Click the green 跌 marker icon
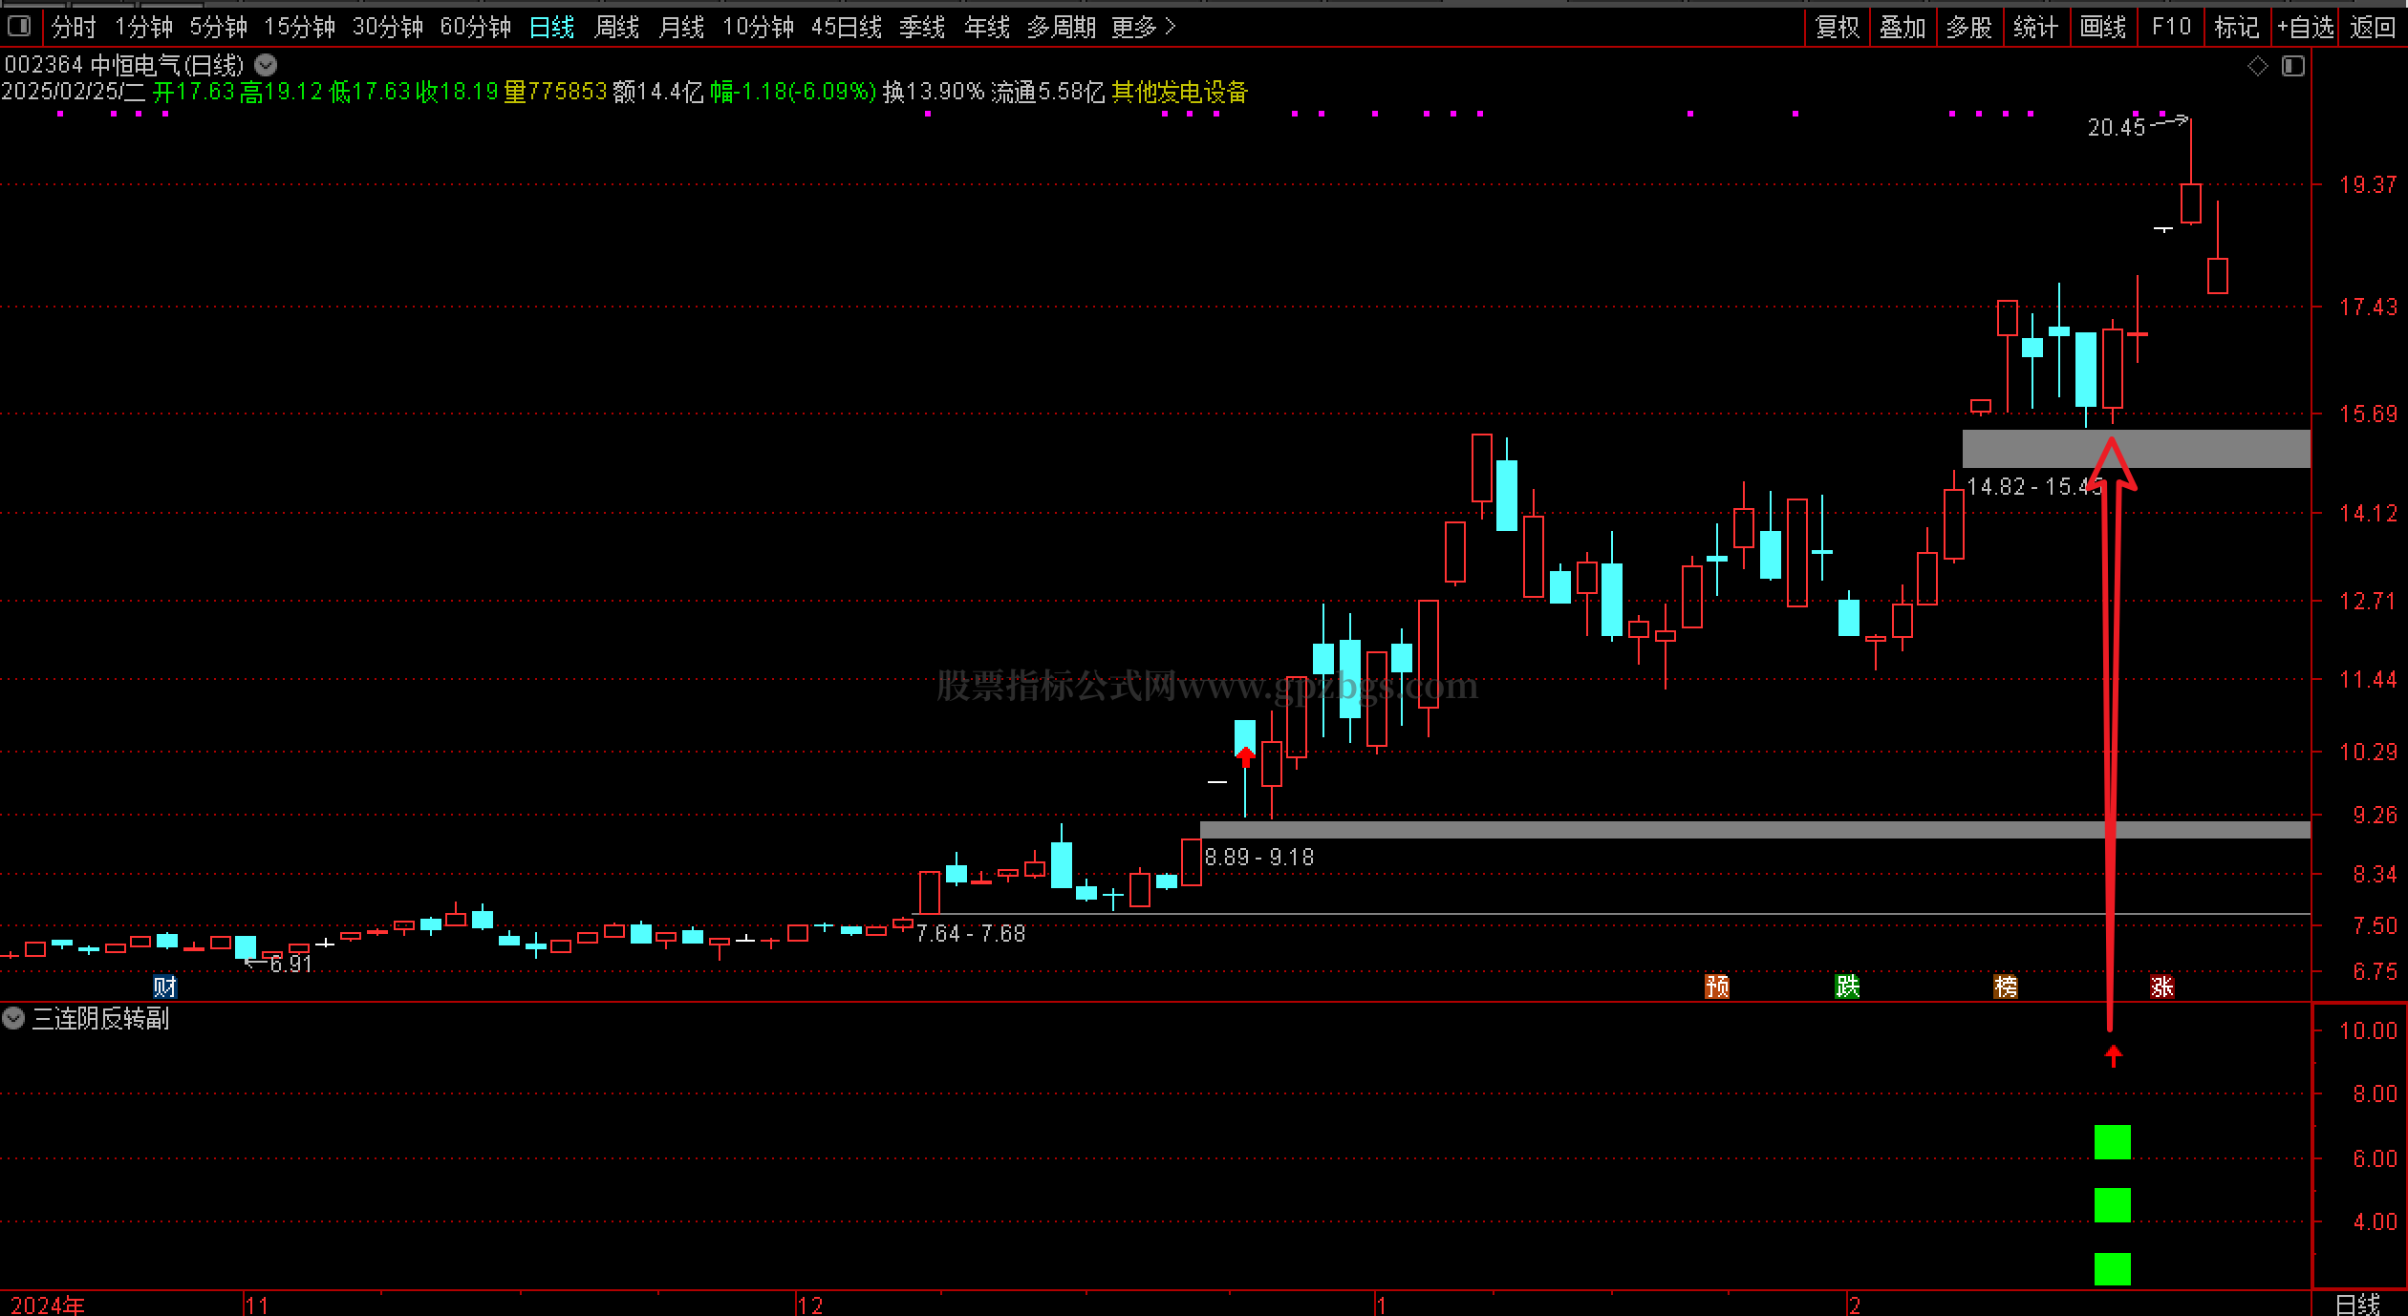This screenshot has height=1316, width=2408. click(x=1847, y=987)
